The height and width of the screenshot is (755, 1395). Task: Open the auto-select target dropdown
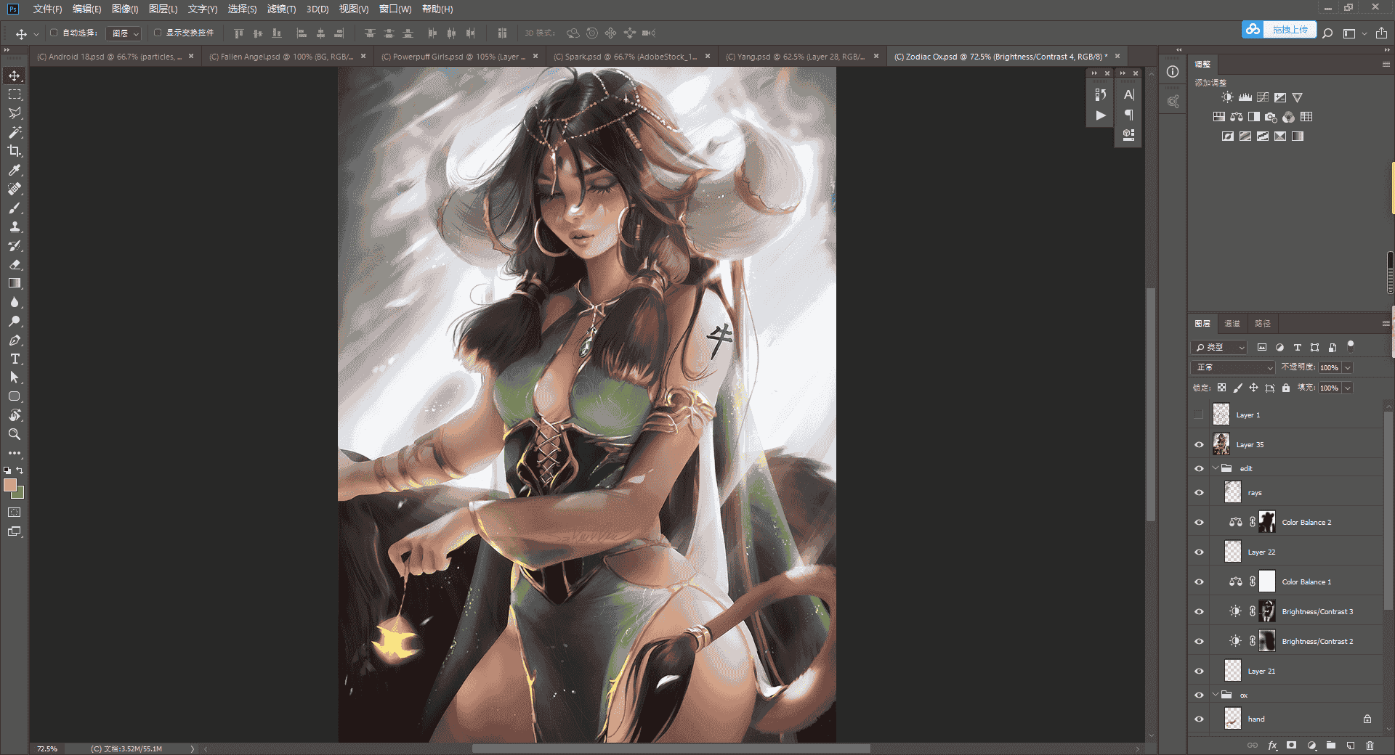[x=123, y=33]
